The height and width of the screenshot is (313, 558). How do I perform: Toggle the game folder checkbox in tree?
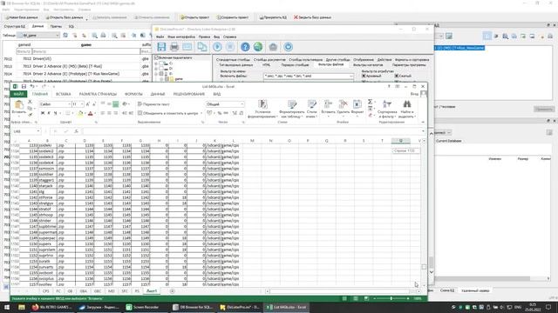[167, 79]
